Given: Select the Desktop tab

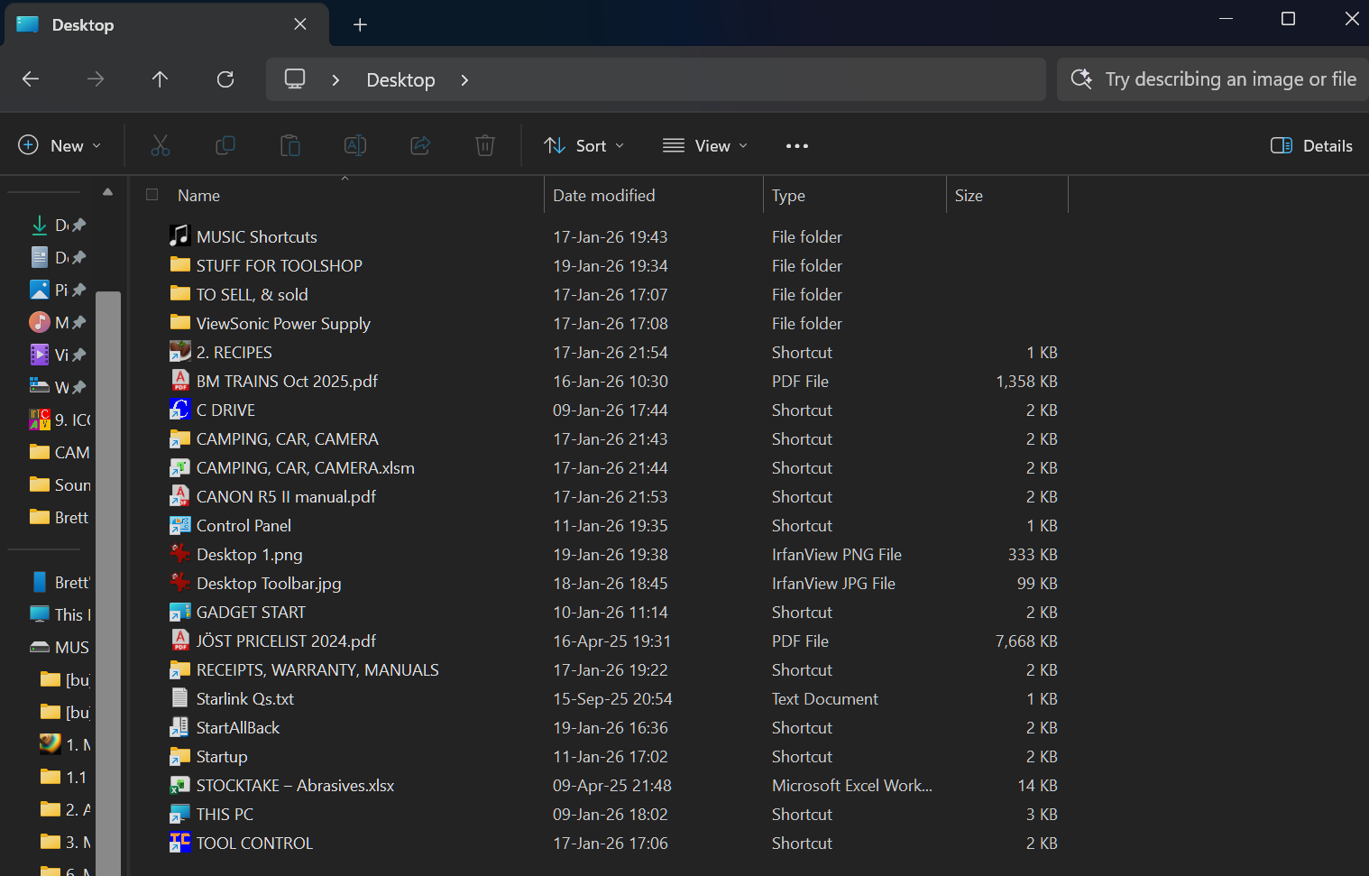Looking at the screenshot, I should 167,24.
